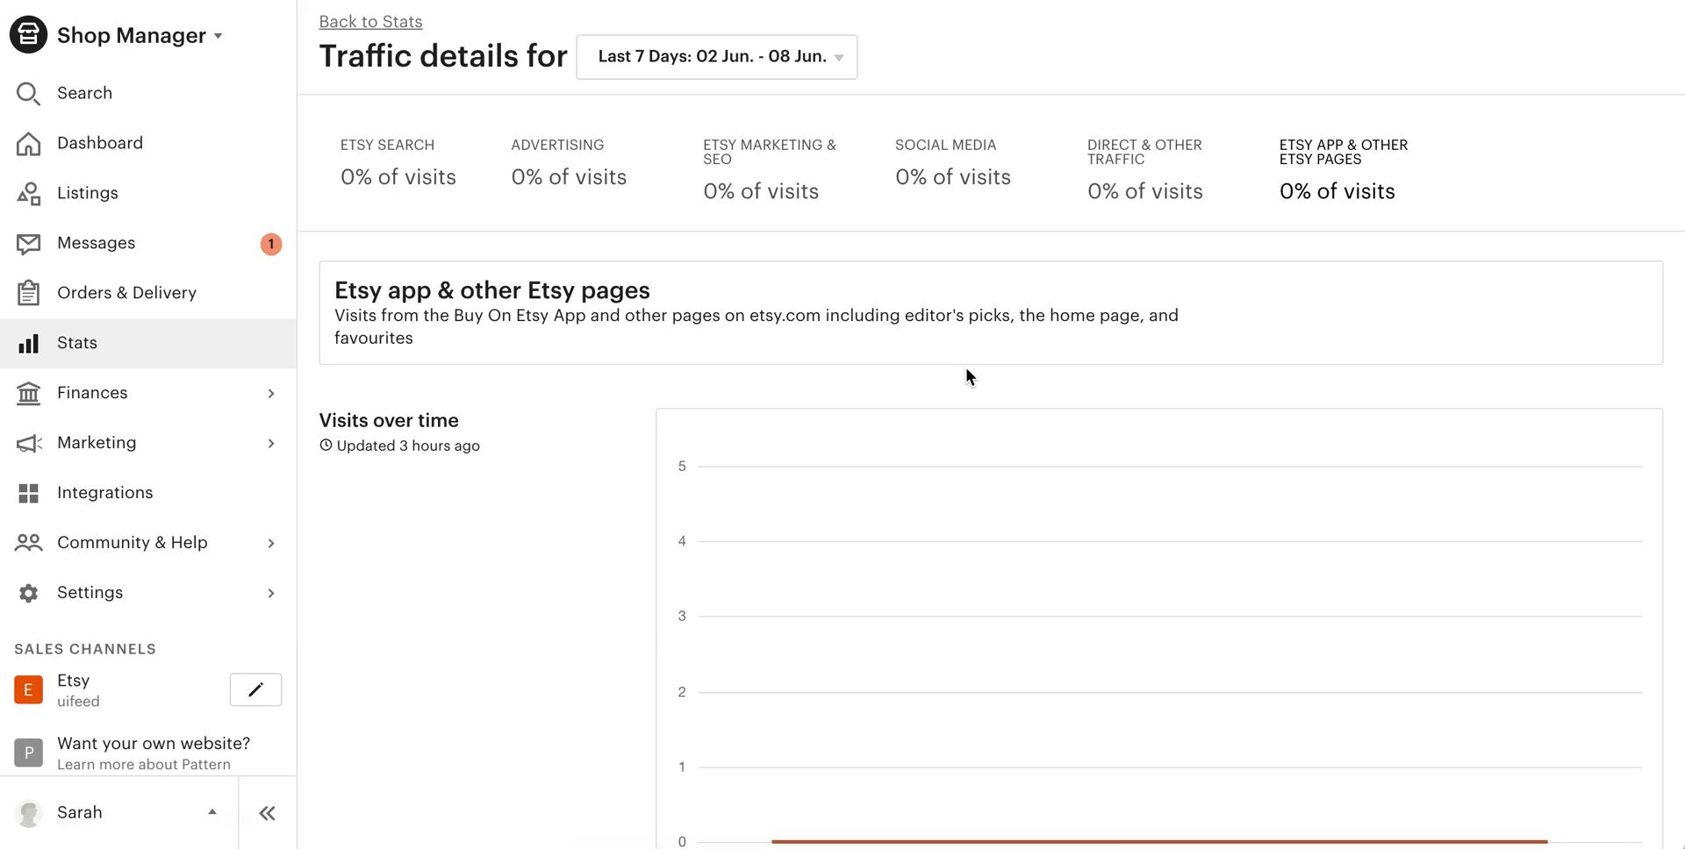1685x849 pixels.
Task: Select Direct & Other Traffic source
Action: 1145,170
